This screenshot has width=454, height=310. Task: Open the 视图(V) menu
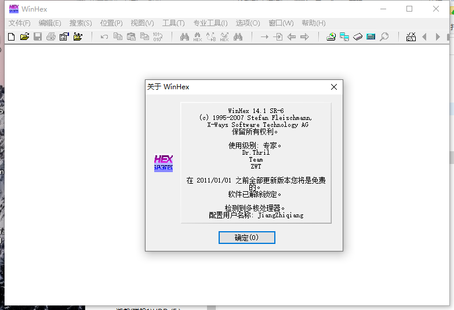point(142,23)
